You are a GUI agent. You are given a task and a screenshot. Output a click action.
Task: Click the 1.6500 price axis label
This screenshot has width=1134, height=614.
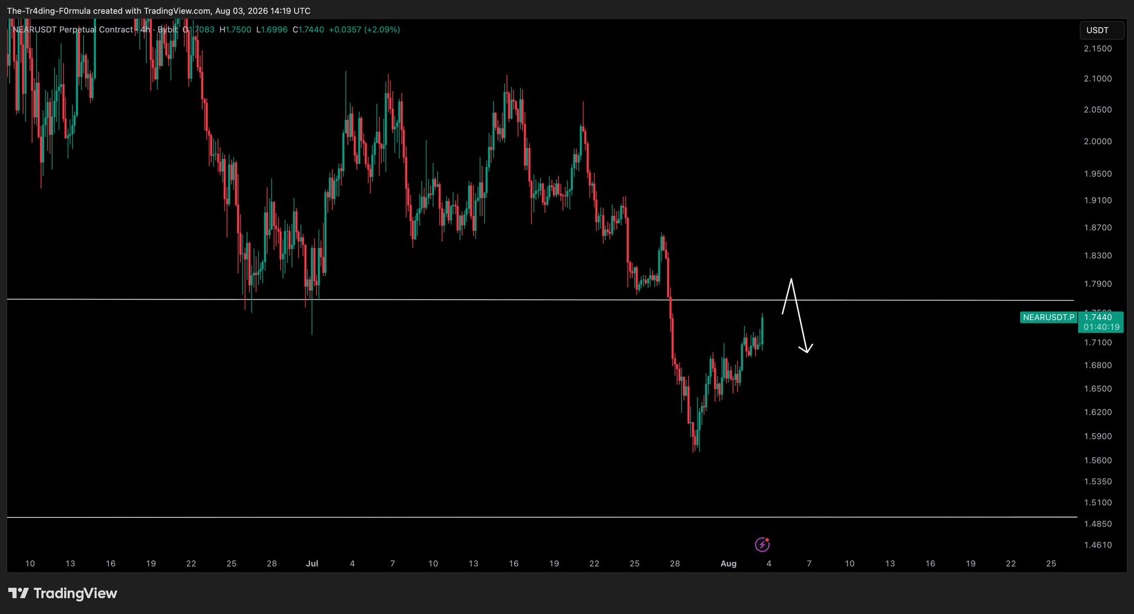[x=1098, y=389]
